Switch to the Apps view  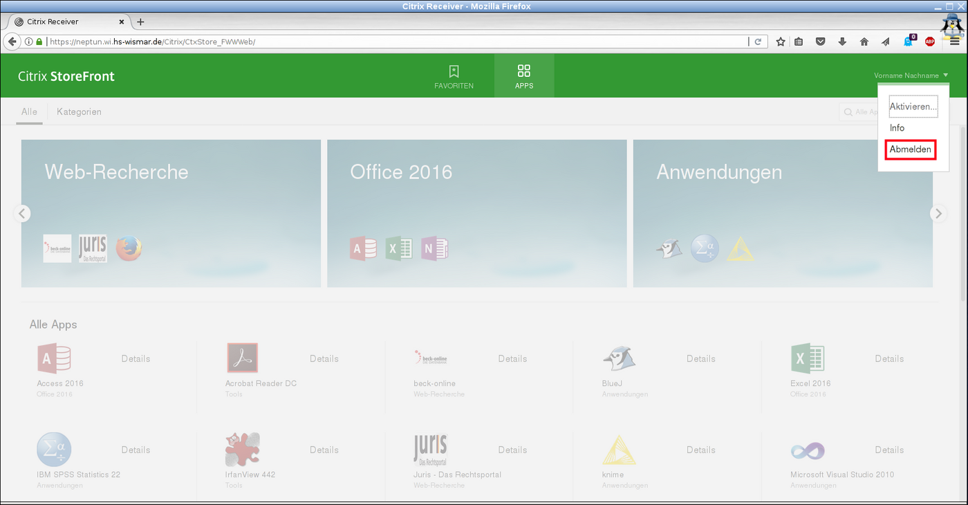coord(524,76)
